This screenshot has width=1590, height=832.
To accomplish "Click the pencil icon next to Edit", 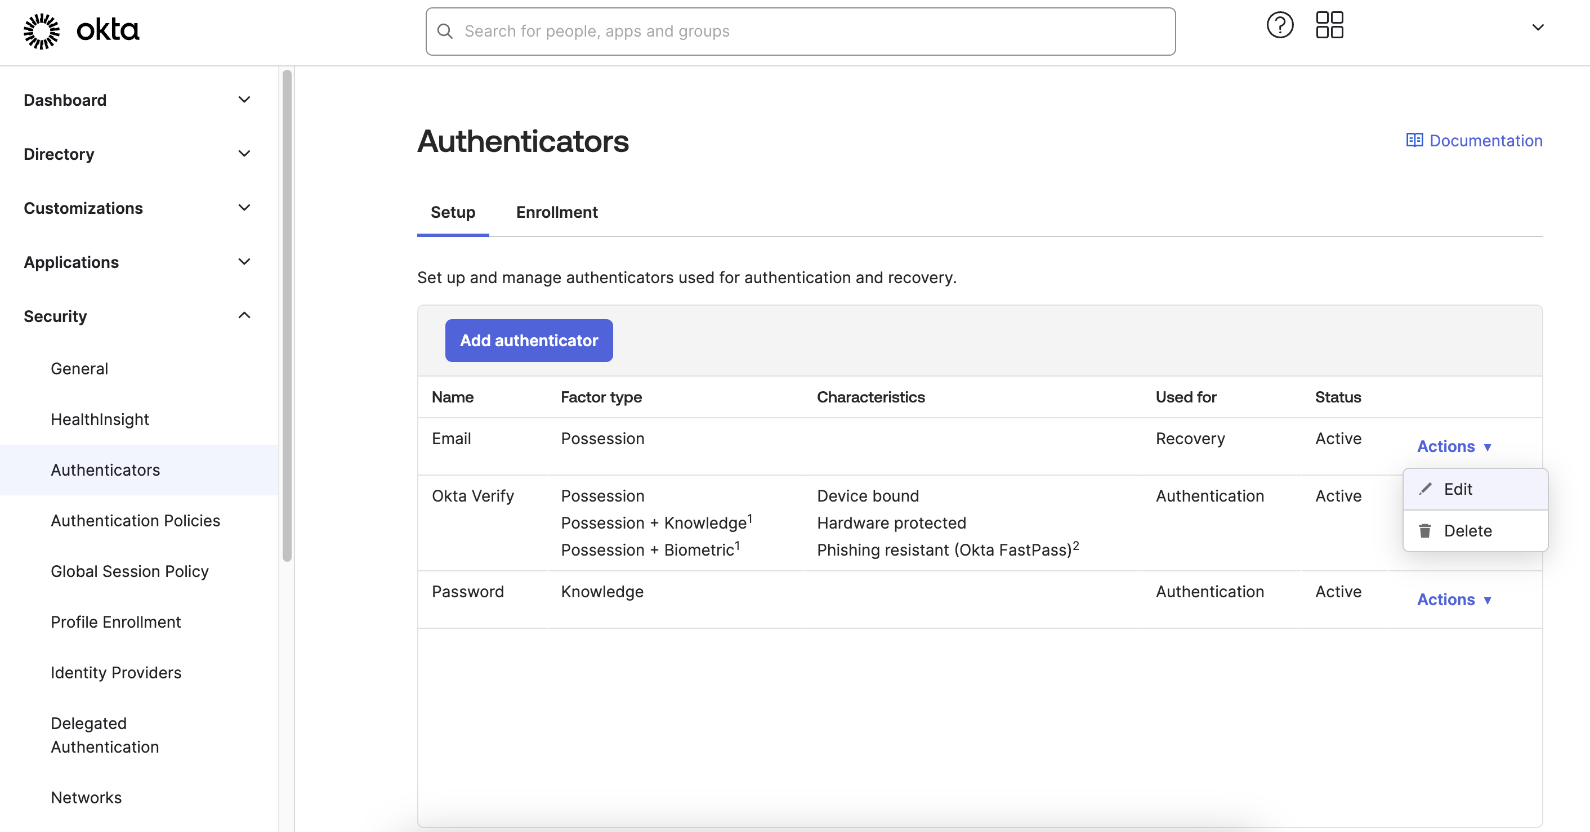I will (x=1425, y=489).
